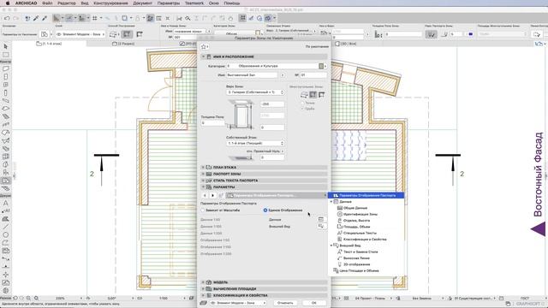Click the default settings icon in info box
Viewport: 548px width, 308px height.
pyautogui.click(x=45, y=34)
